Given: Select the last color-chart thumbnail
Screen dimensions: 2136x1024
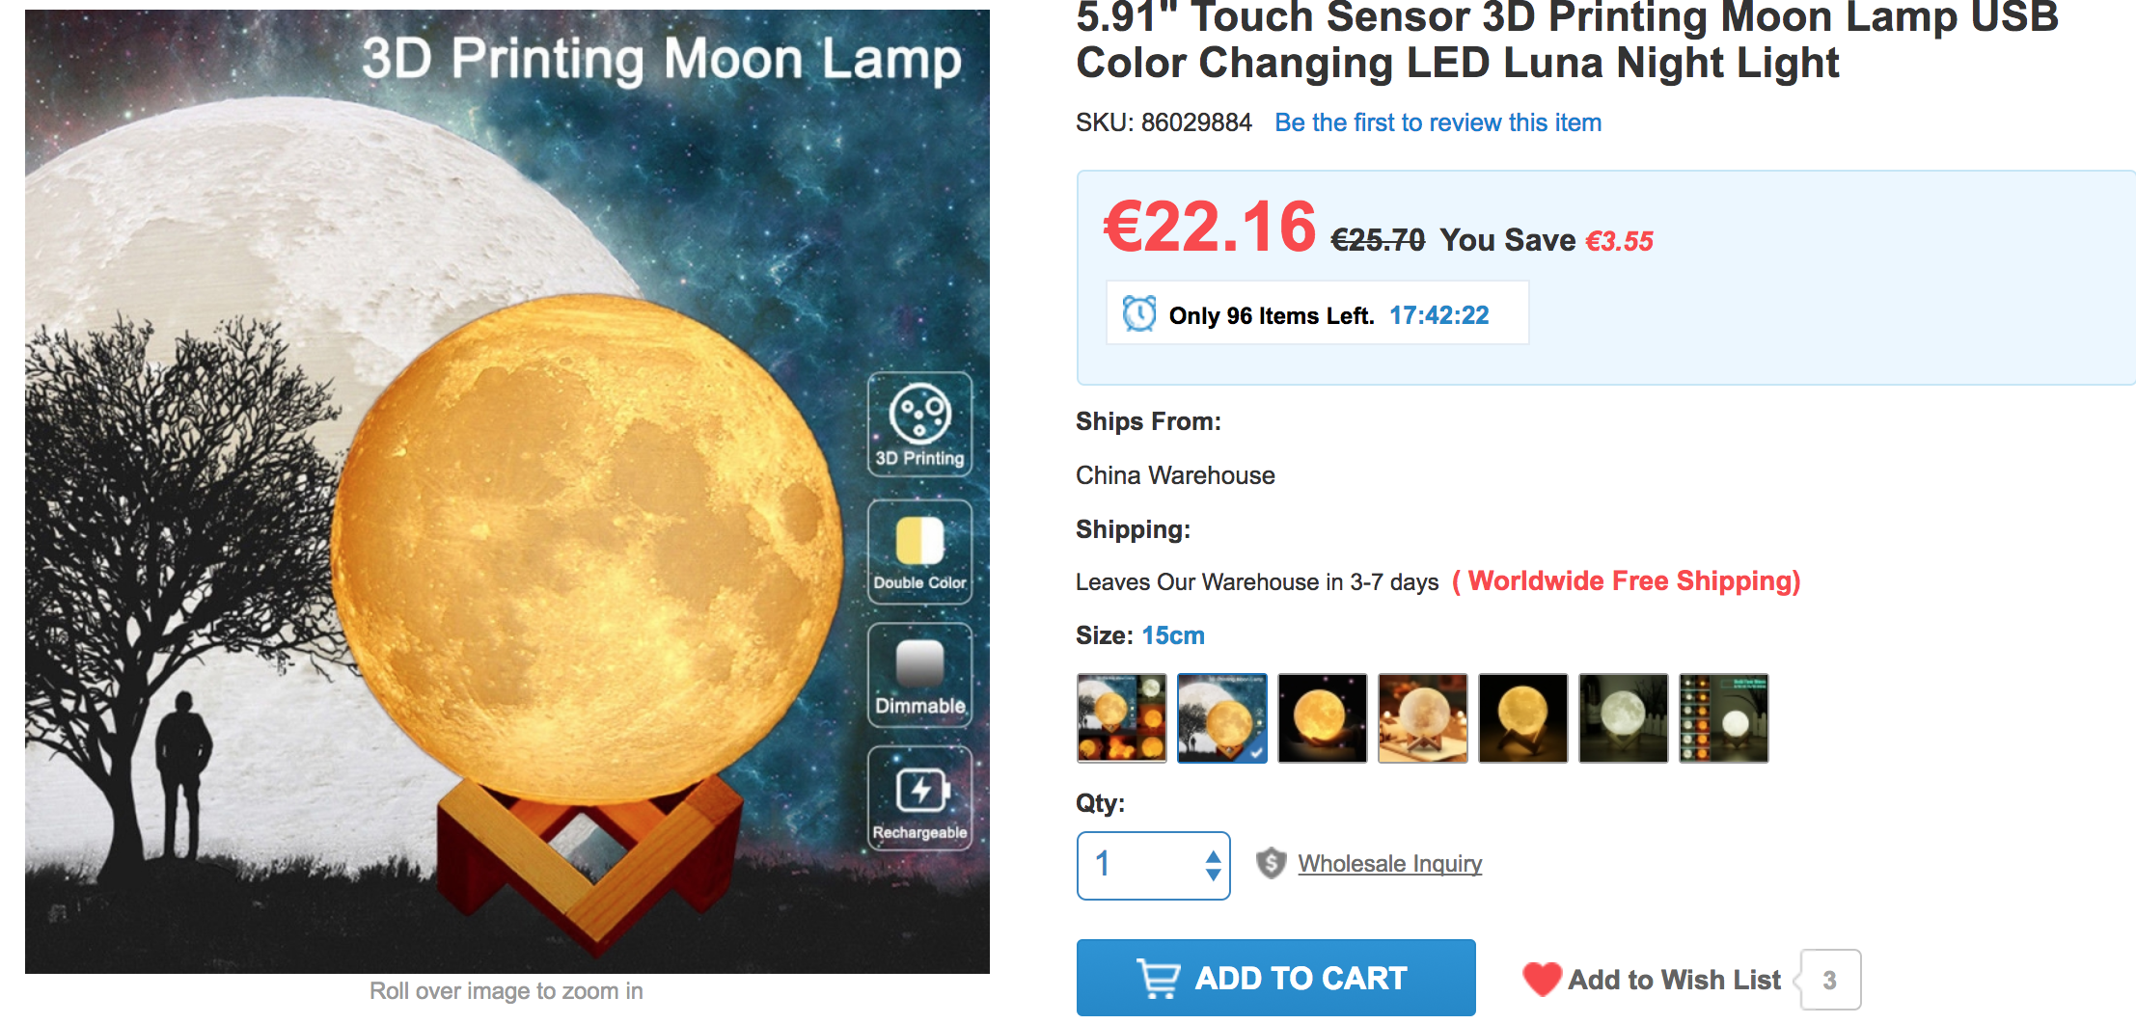Looking at the screenshot, I should pyautogui.click(x=1724, y=718).
